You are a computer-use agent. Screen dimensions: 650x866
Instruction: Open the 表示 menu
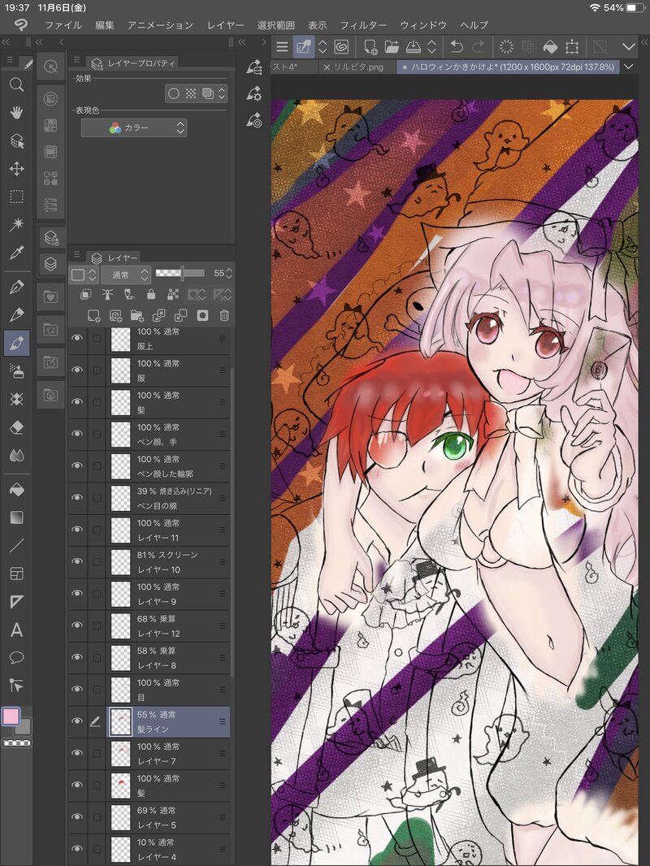(x=317, y=25)
